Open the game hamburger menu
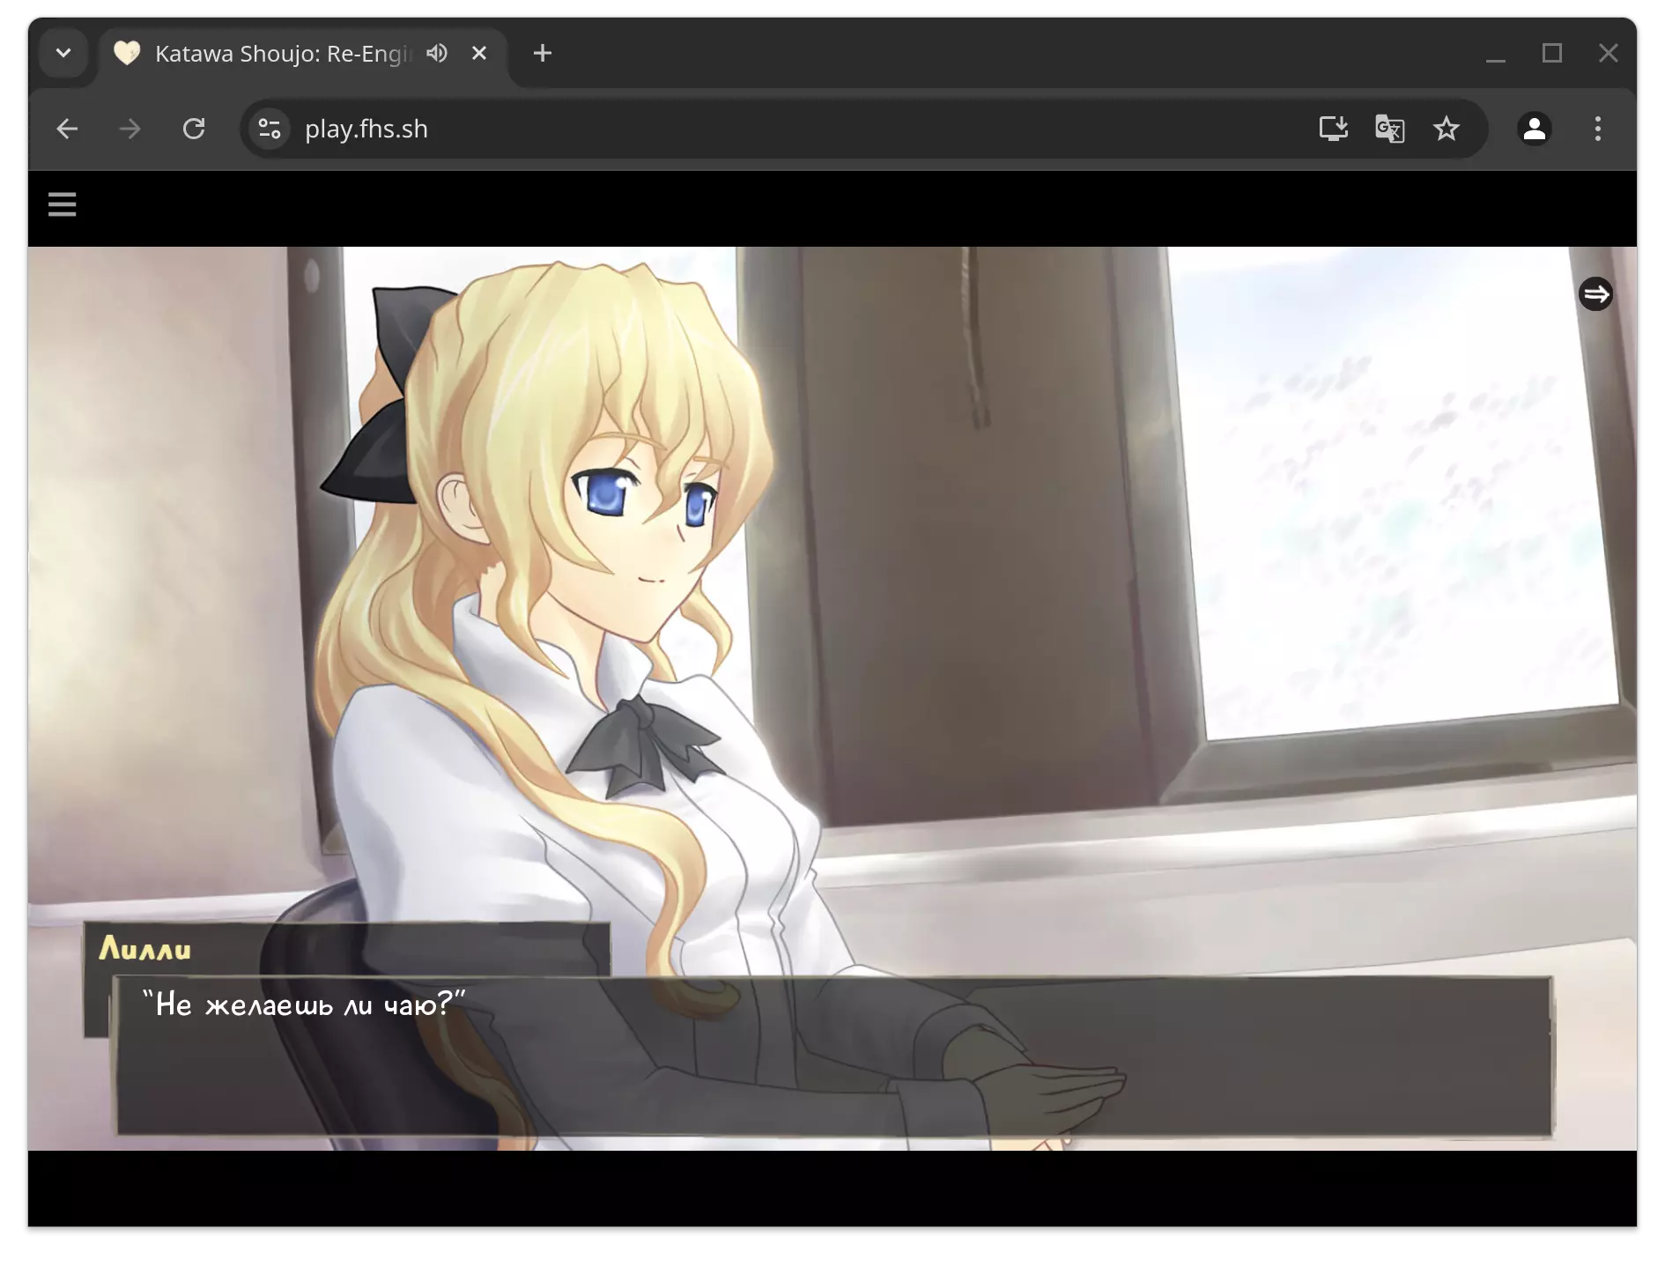The height and width of the screenshot is (1282, 1665). coord(62,205)
